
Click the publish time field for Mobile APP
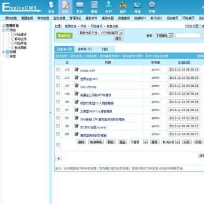click(184, 69)
